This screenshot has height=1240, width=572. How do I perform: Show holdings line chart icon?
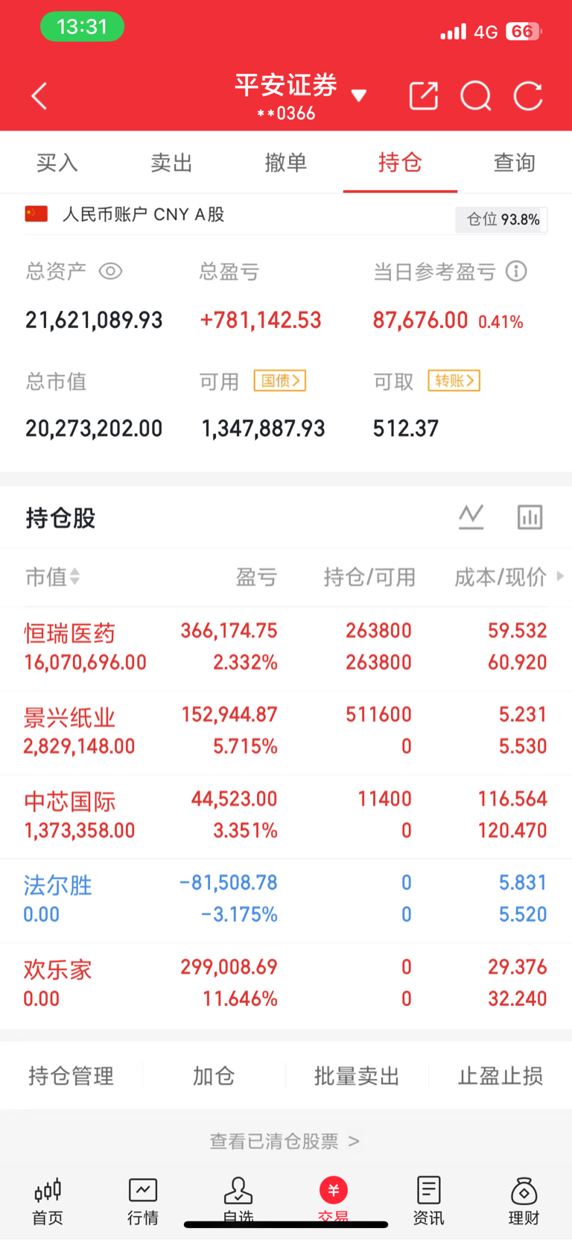coord(471,517)
